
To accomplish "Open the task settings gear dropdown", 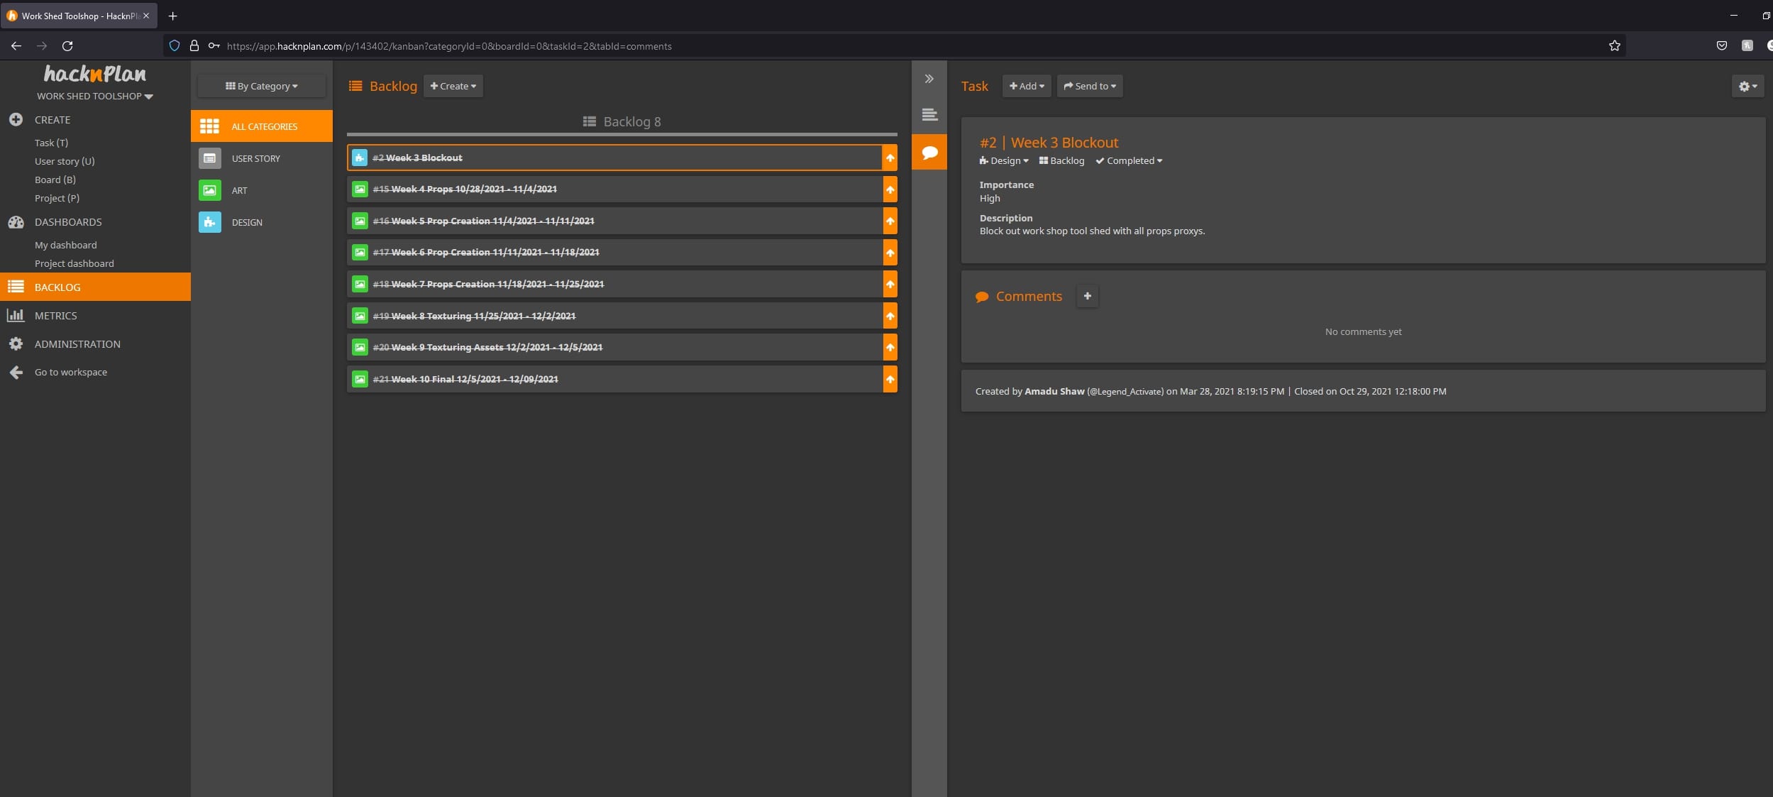I will 1747,86.
